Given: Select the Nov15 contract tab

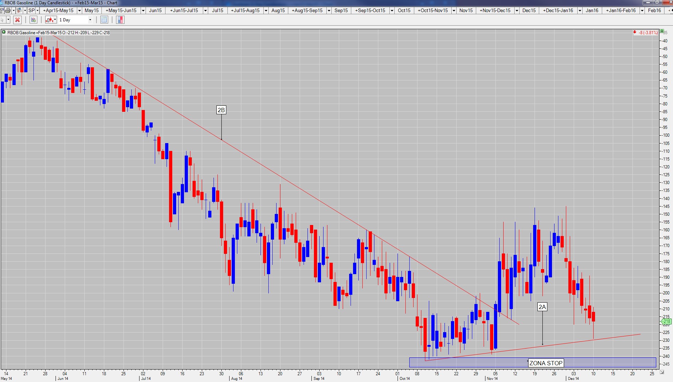Looking at the screenshot, I should (466, 11).
